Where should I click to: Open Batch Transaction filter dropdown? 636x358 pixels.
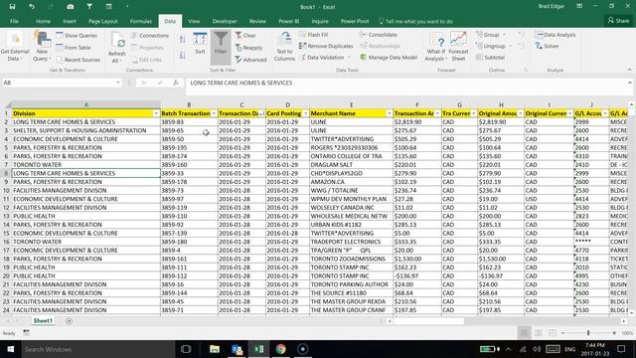(x=214, y=113)
